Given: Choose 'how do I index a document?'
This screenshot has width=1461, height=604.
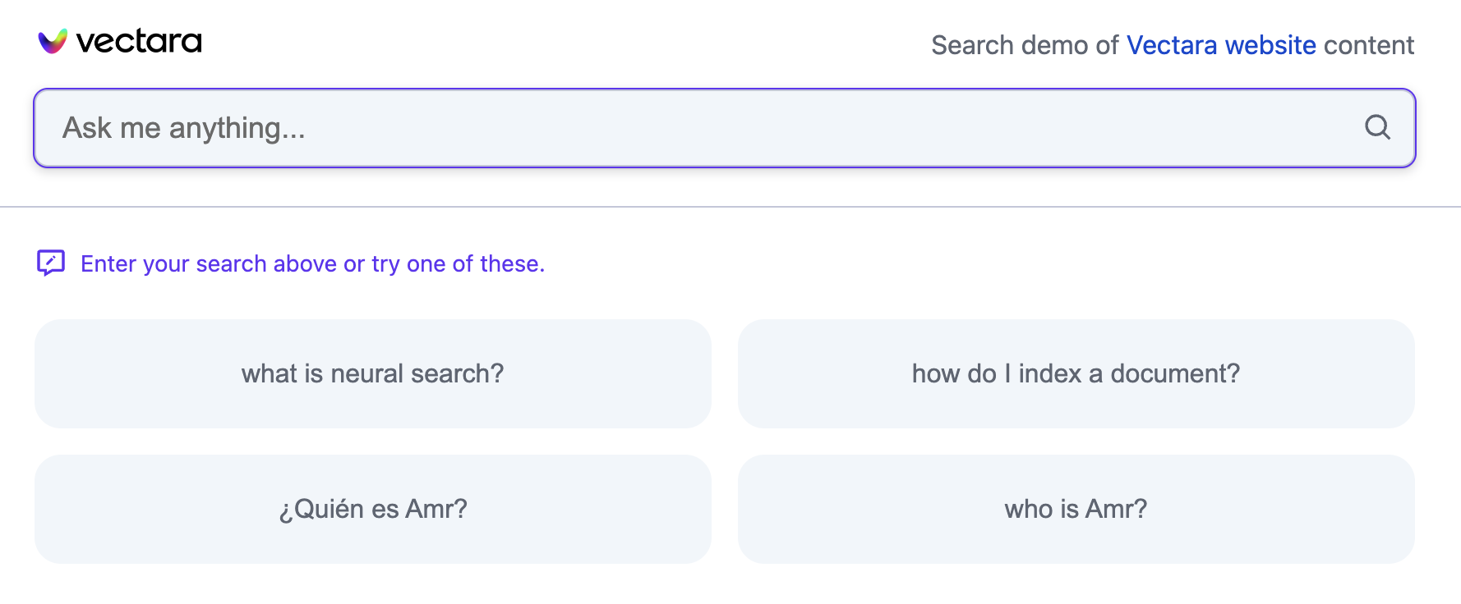Looking at the screenshot, I should point(1076,373).
